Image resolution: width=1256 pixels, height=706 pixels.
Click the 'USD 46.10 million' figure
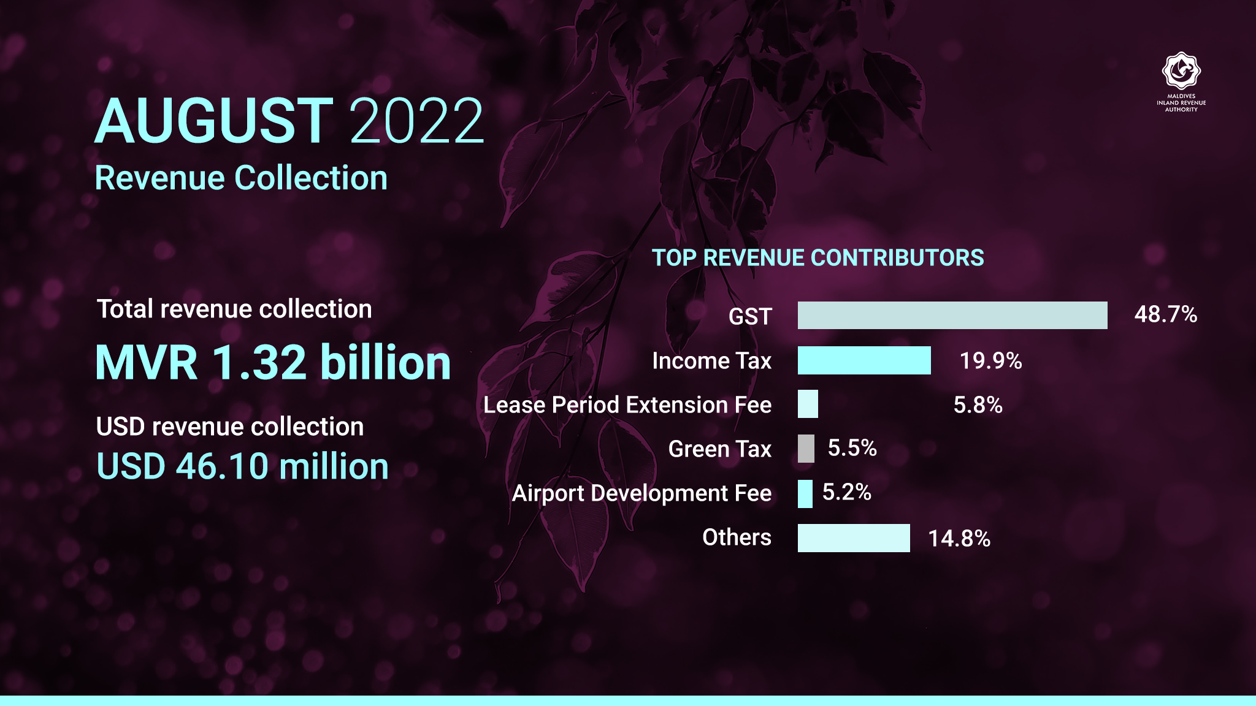pyautogui.click(x=243, y=466)
